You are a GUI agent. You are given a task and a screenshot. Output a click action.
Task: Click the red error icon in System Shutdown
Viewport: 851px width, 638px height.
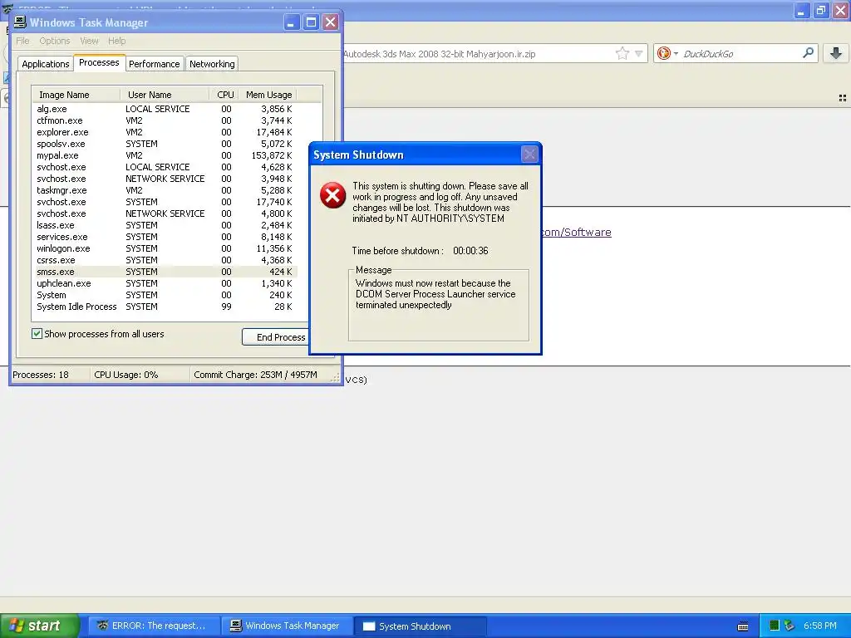(x=332, y=195)
